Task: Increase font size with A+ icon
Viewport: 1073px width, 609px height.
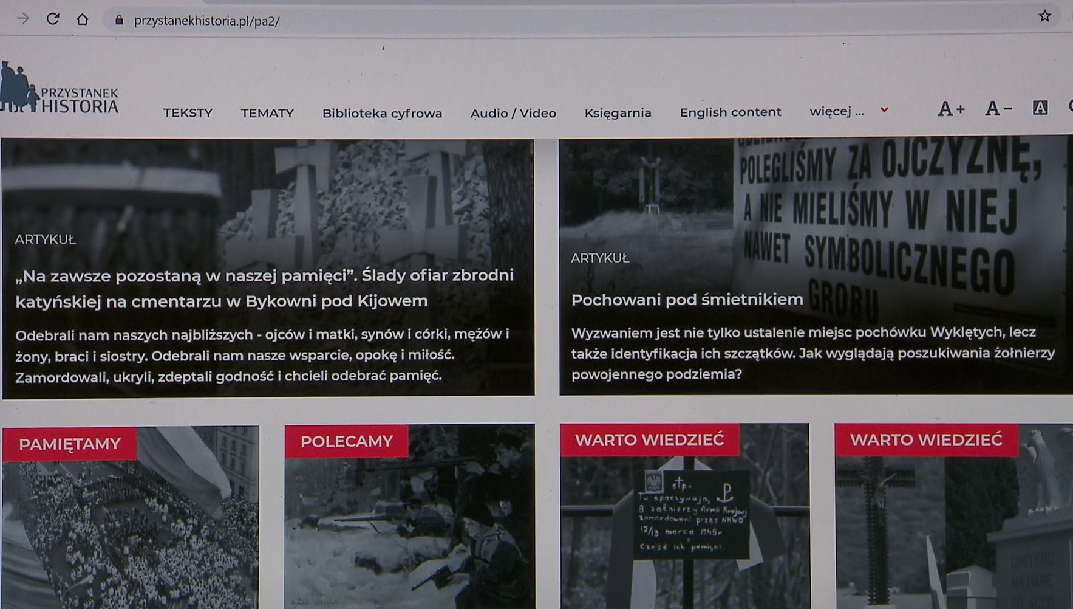Action: [952, 109]
